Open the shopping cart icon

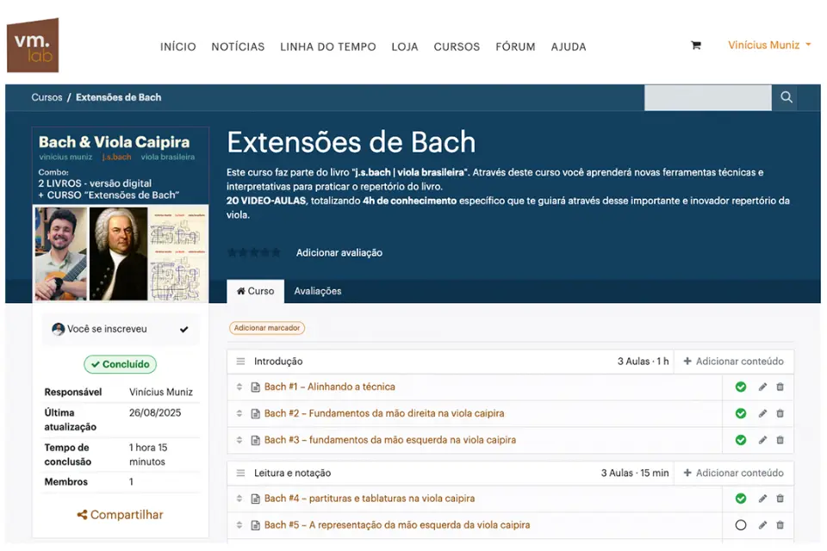[696, 46]
